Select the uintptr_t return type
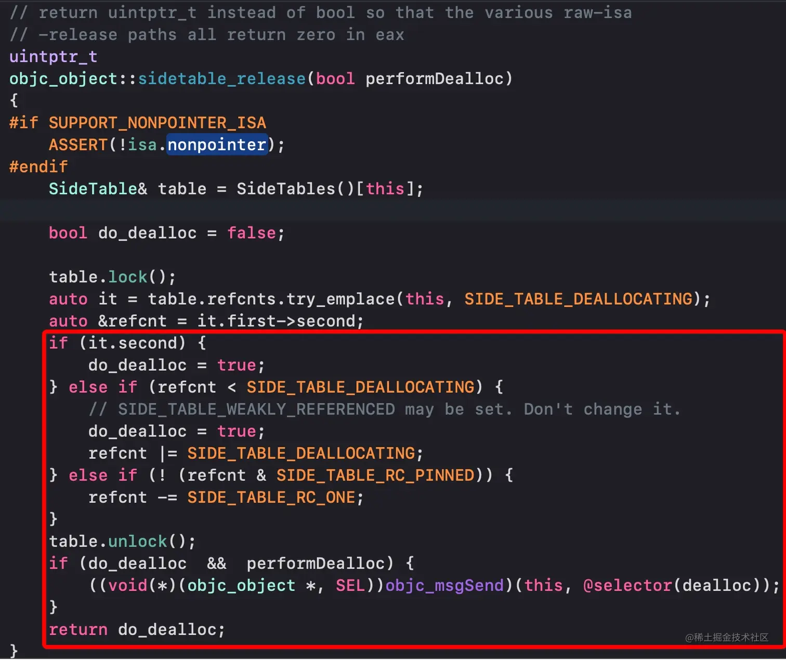The height and width of the screenshot is (660, 786). point(53,56)
